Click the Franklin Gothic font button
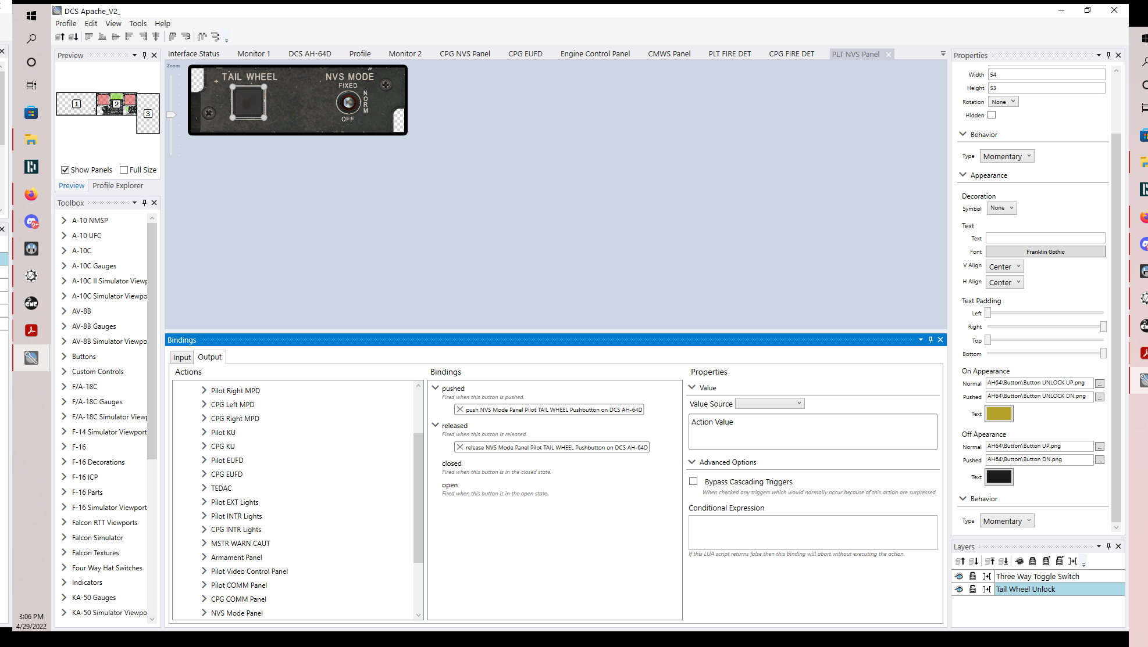The height and width of the screenshot is (647, 1148). (x=1045, y=251)
